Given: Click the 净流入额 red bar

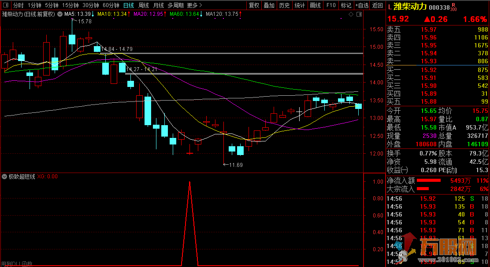Looking at the screenshot, I should (x=429, y=180).
